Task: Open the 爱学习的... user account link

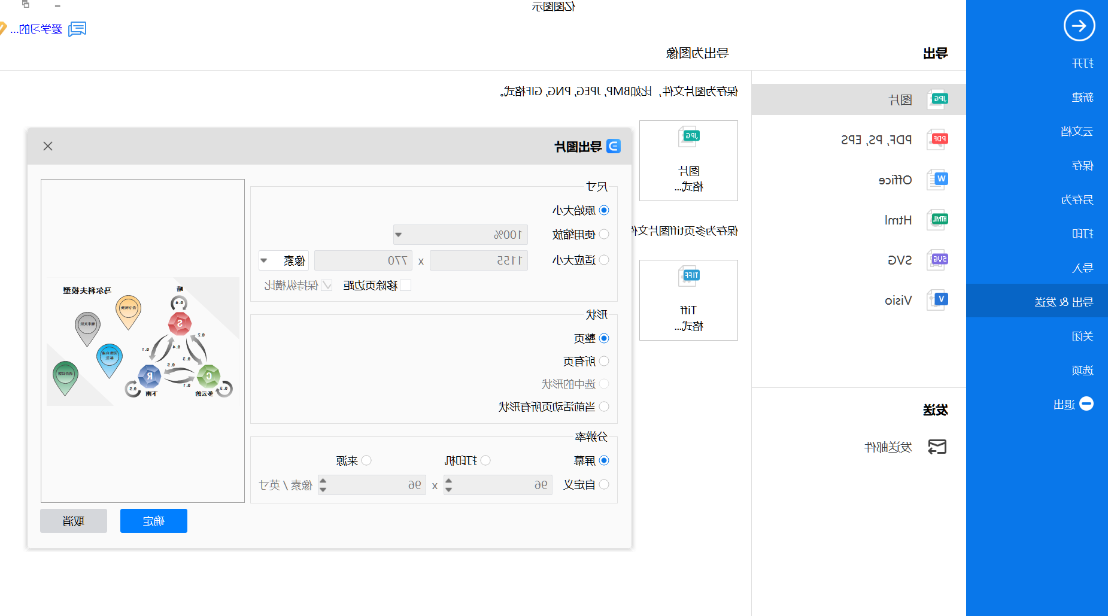Action: [36, 29]
